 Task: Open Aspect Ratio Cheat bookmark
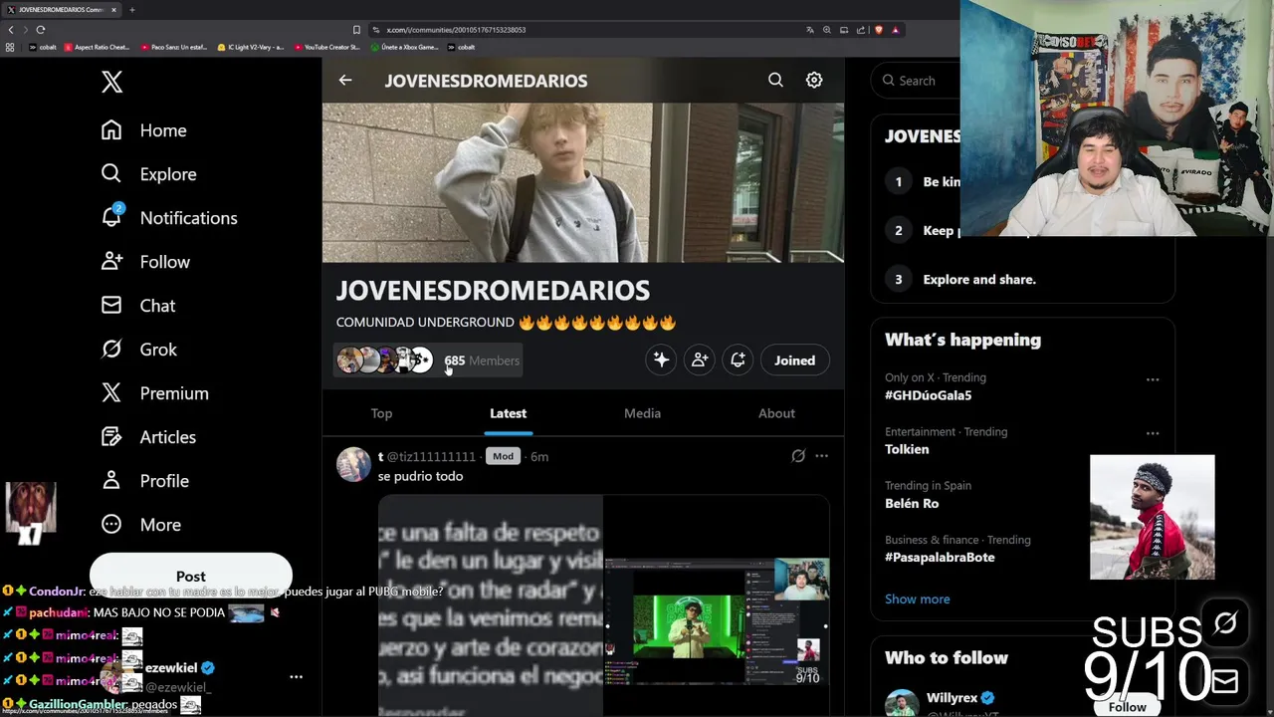pyautogui.click(x=98, y=47)
